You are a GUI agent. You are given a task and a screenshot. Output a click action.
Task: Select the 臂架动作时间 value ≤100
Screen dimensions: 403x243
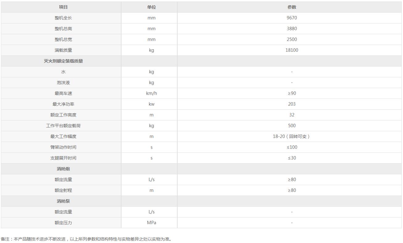[292, 147]
